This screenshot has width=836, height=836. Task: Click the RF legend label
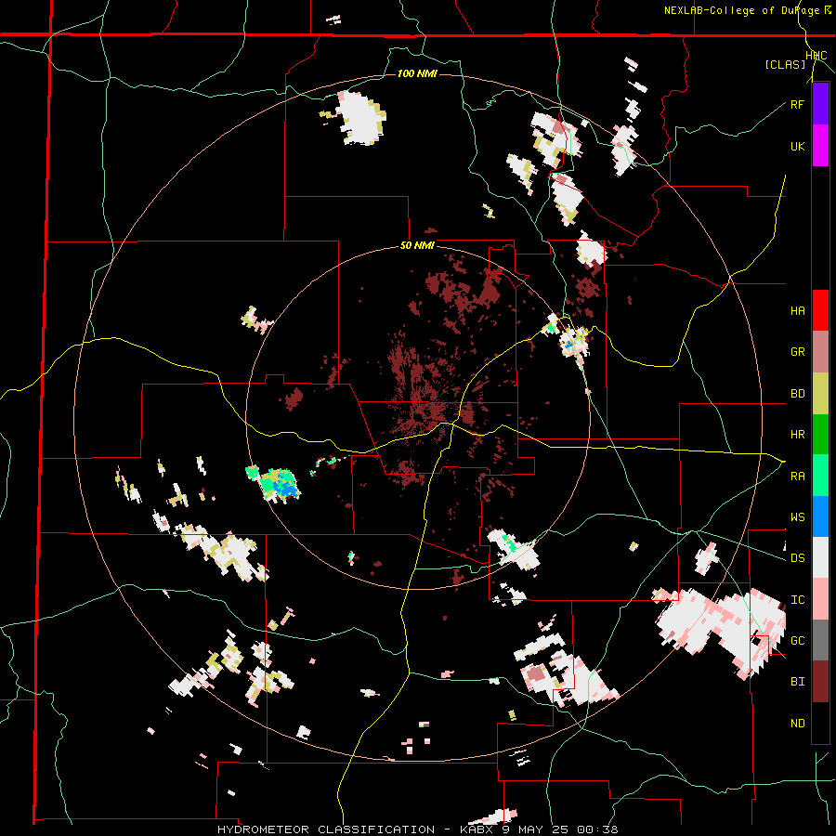click(x=797, y=104)
